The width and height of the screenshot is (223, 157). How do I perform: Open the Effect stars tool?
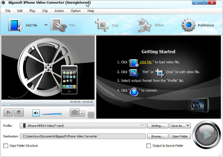coord(144,25)
